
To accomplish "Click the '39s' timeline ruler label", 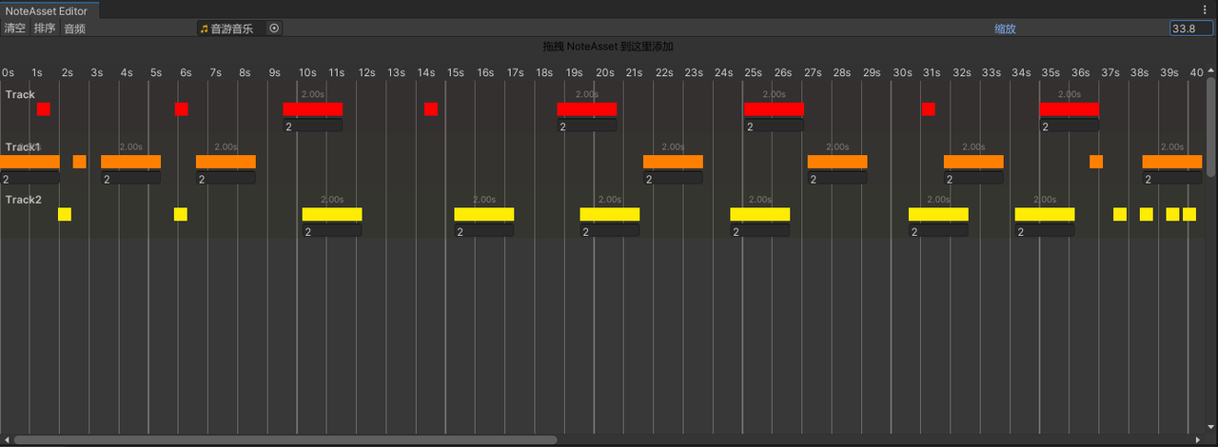I will coord(1169,72).
